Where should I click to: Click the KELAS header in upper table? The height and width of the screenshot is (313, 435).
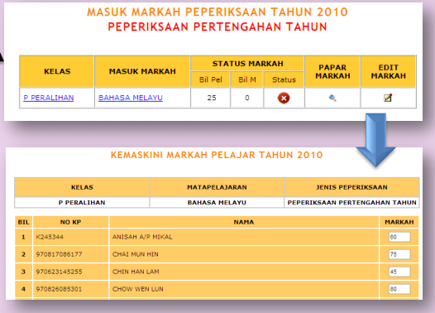(57, 71)
